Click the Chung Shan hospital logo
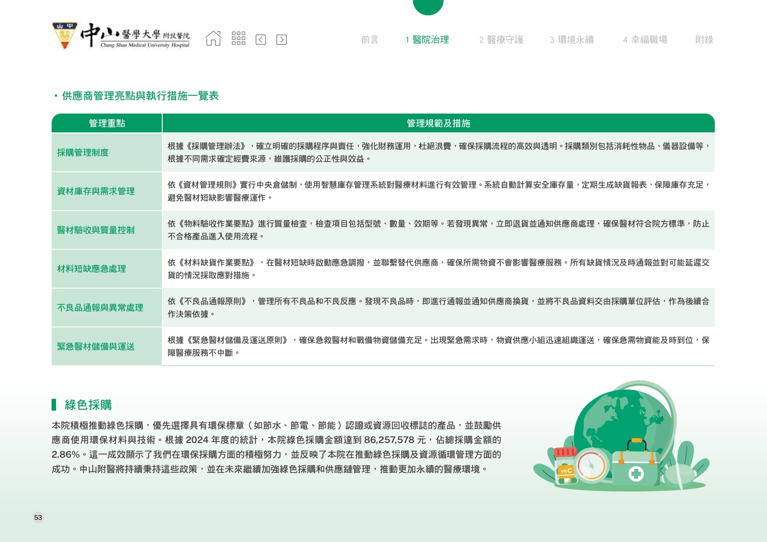Screen dimensions: 767x542 pos(121,36)
